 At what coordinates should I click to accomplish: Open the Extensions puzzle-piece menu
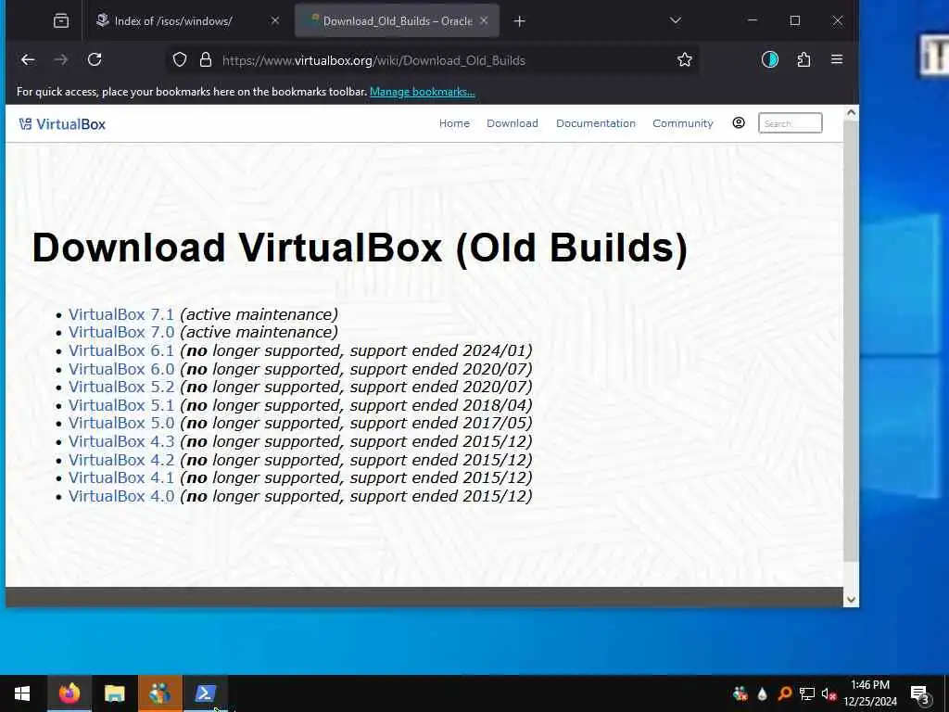(803, 59)
